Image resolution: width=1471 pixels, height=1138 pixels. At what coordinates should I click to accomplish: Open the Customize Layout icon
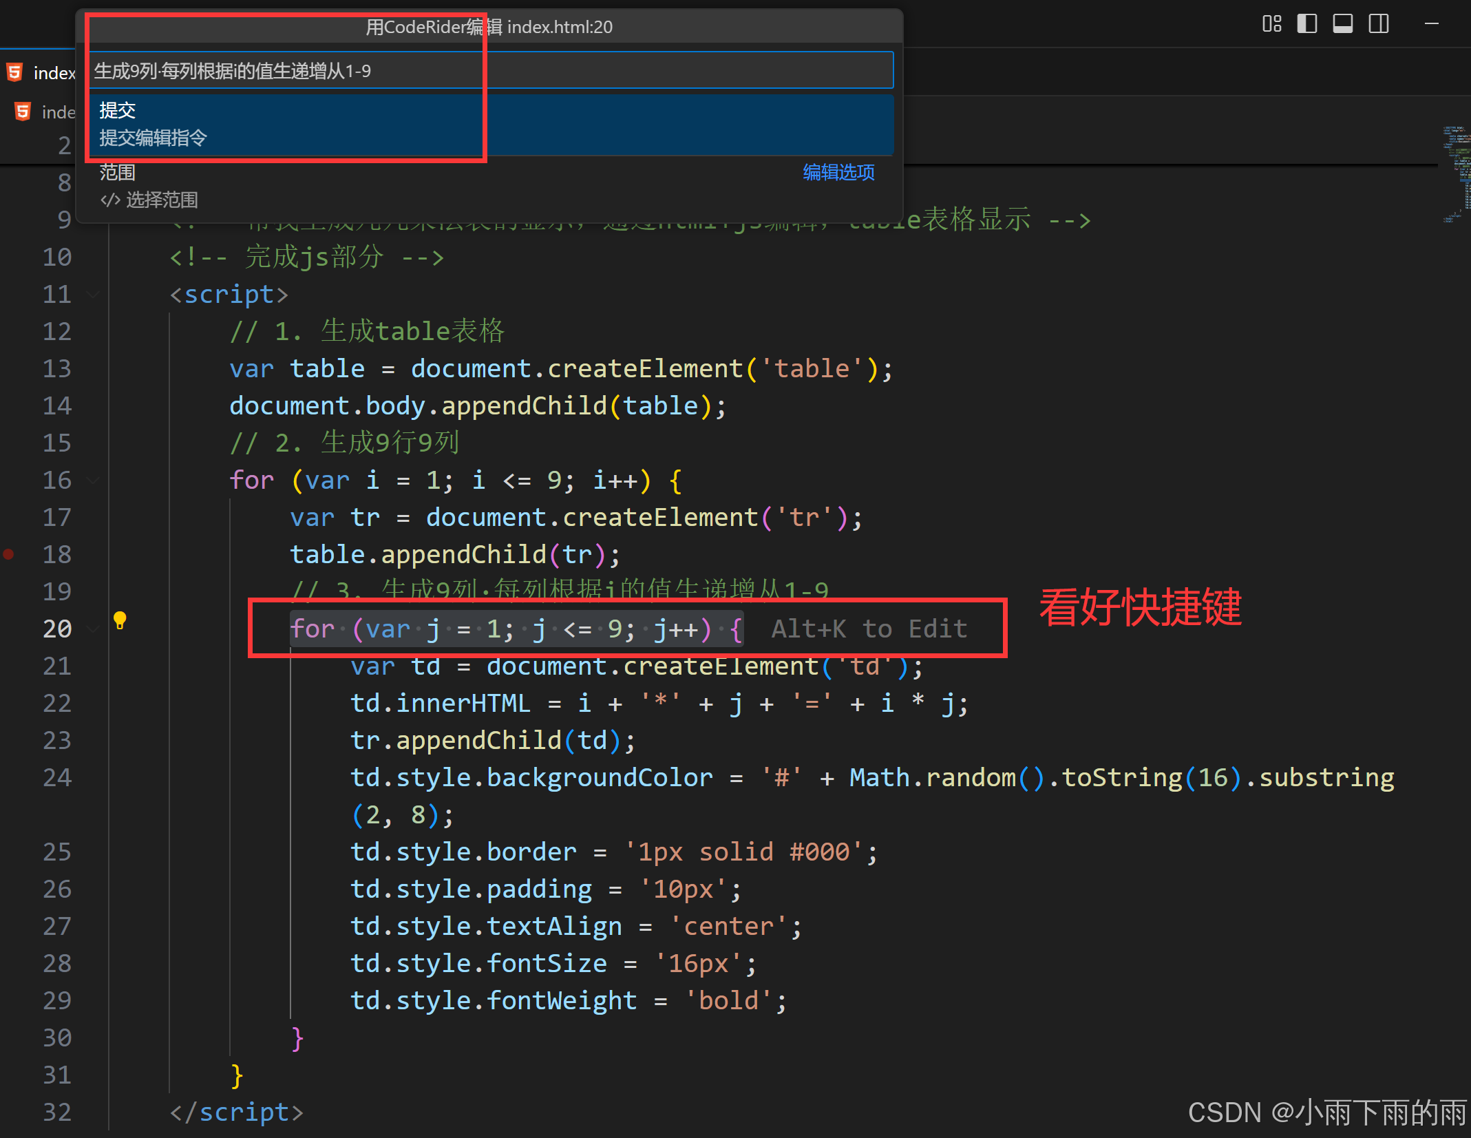pyautogui.click(x=1271, y=24)
